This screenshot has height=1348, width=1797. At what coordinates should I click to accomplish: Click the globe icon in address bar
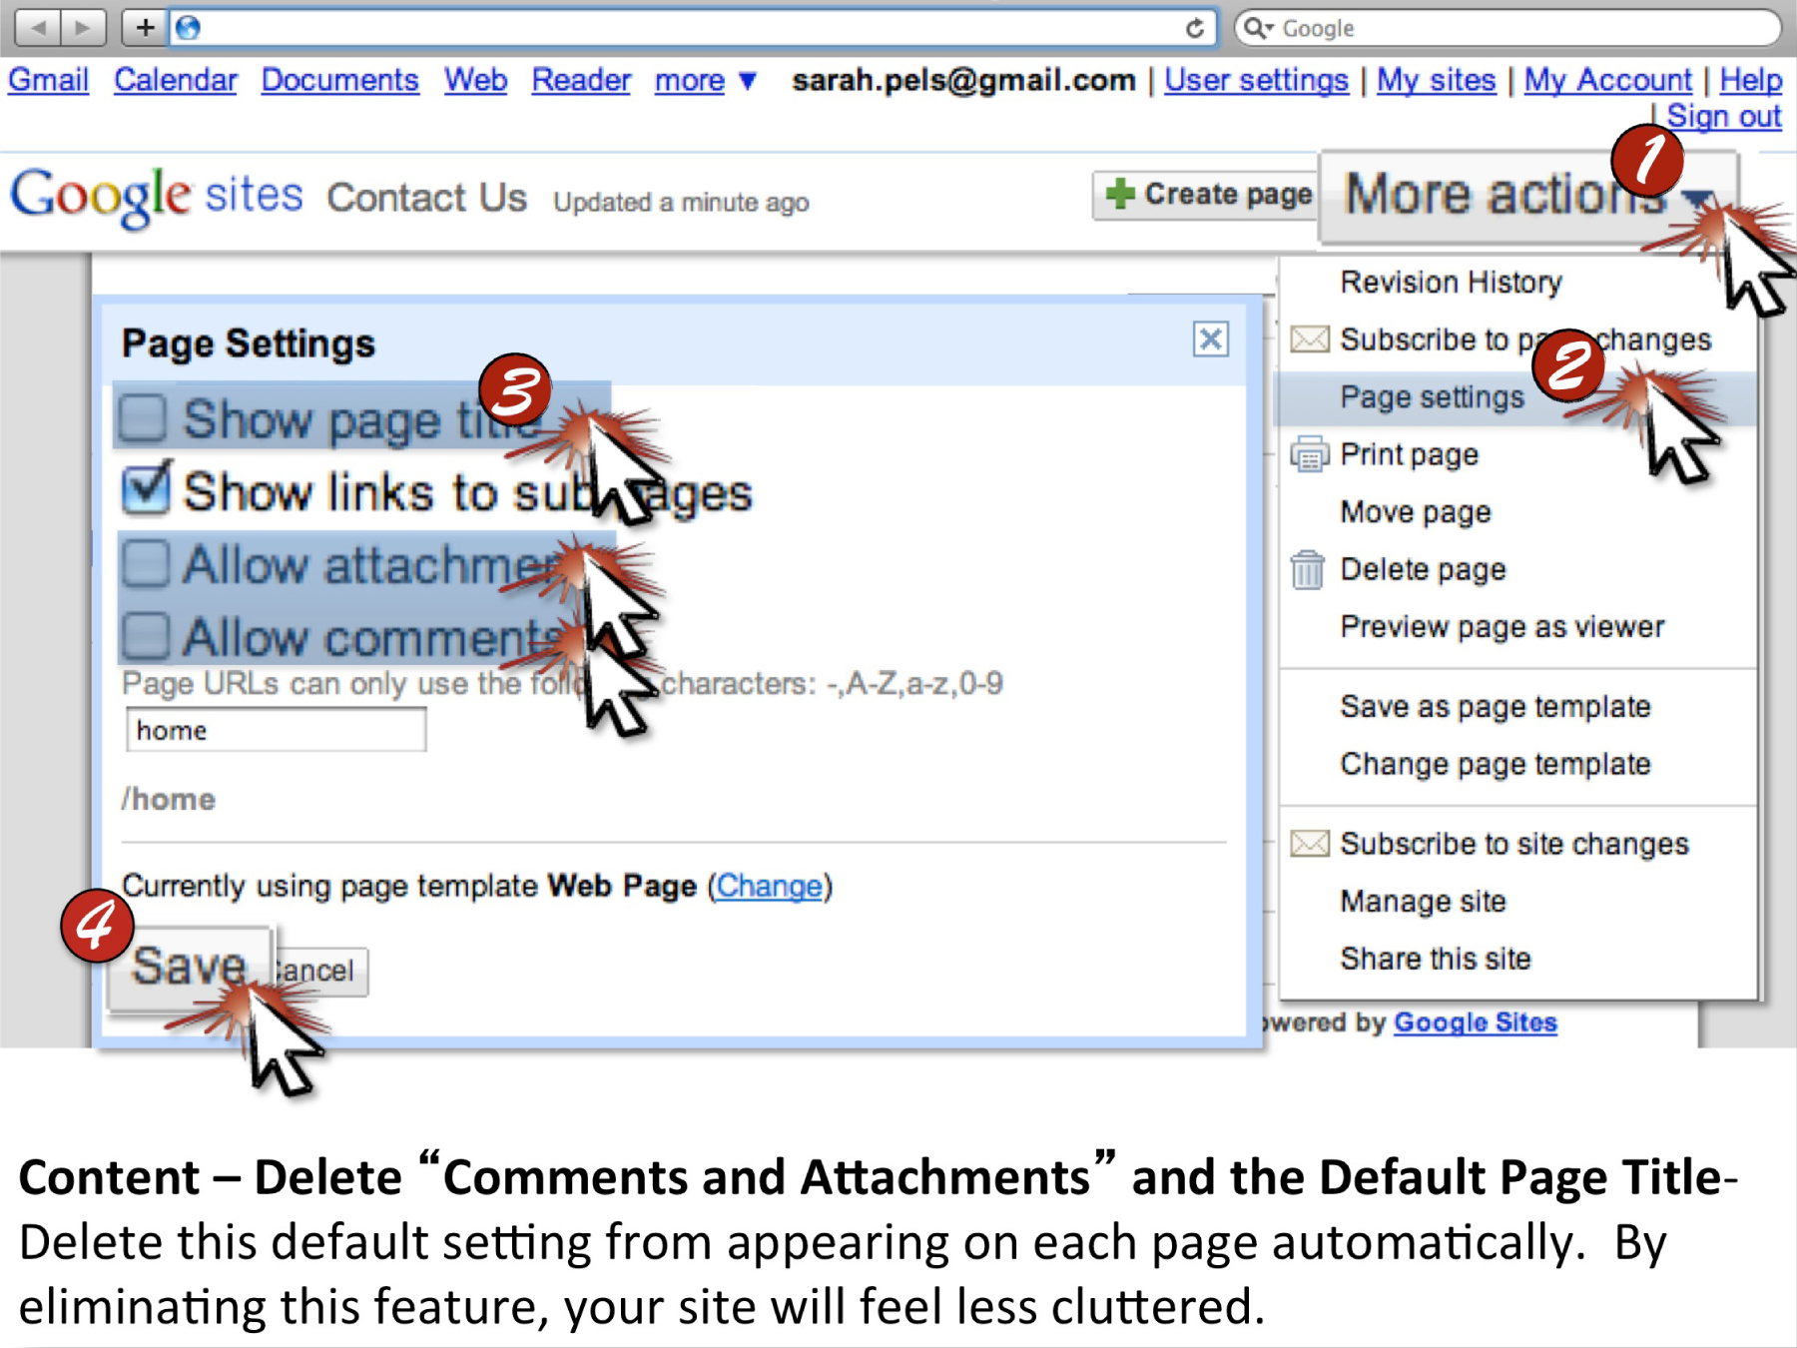point(188,28)
